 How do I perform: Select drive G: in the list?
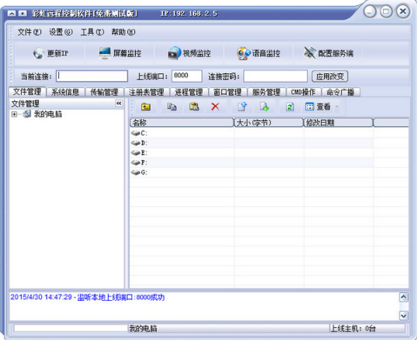(x=139, y=172)
